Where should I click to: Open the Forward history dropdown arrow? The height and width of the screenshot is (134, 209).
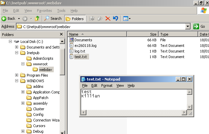point(31,19)
